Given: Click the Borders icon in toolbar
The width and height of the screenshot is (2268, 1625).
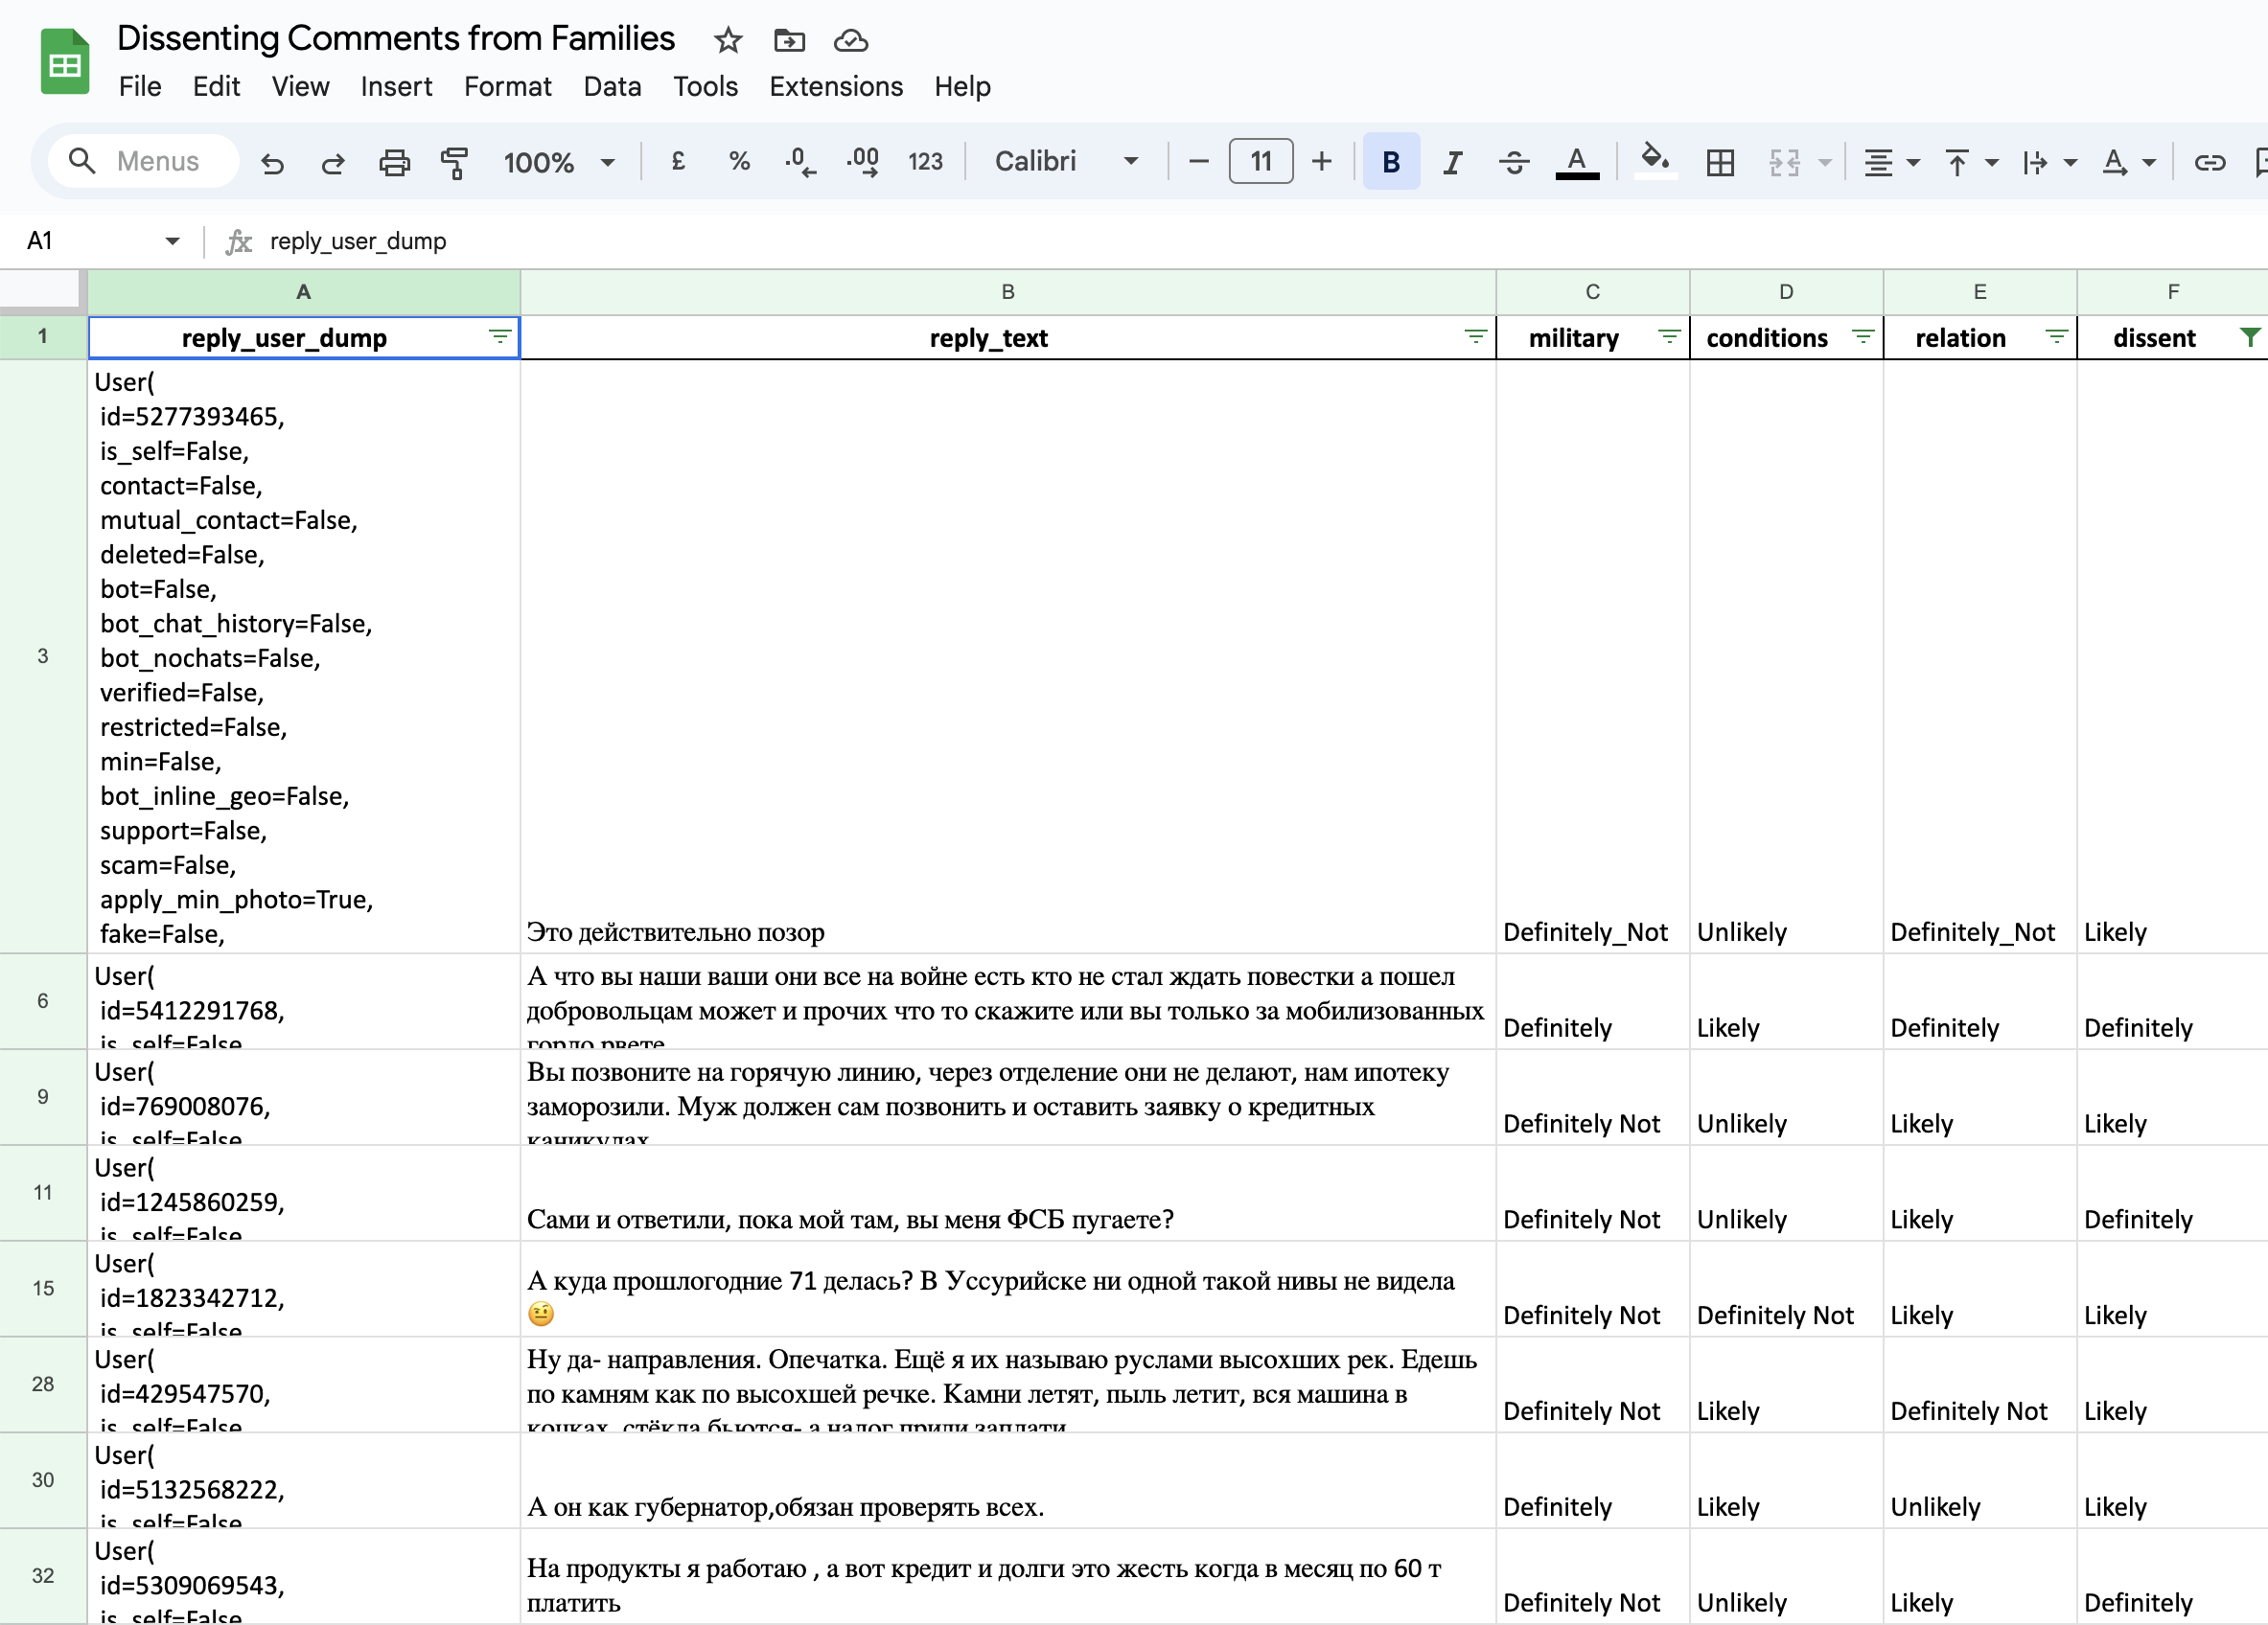Looking at the screenshot, I should tap(1719, 162).
